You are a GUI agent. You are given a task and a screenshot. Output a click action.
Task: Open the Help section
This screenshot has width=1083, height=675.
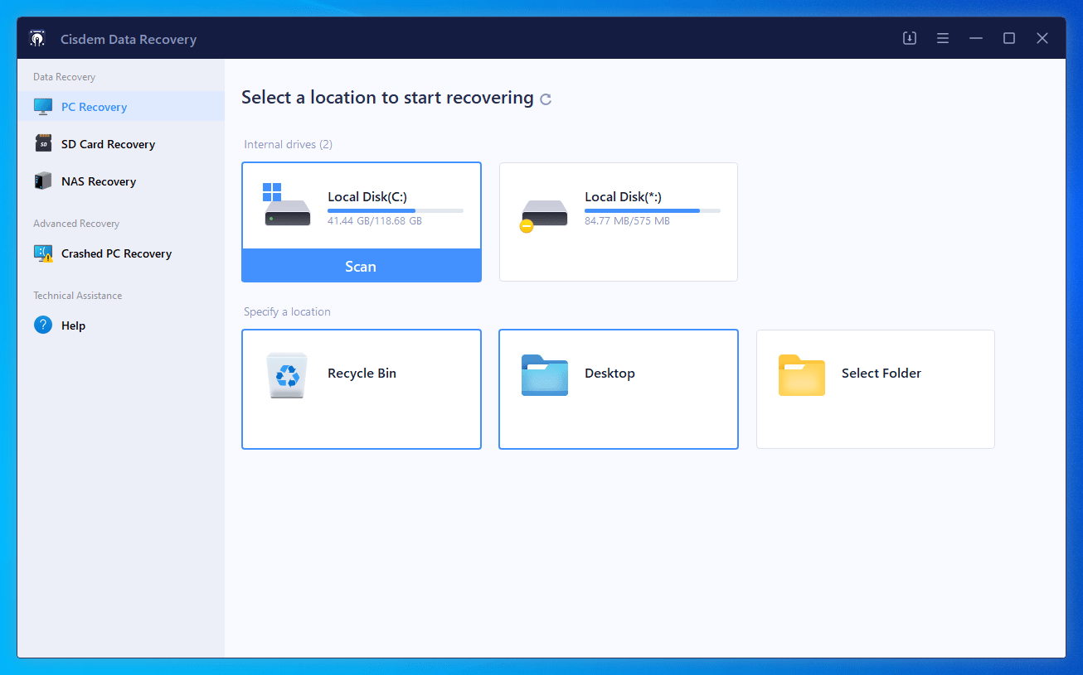tap(72, 325)
